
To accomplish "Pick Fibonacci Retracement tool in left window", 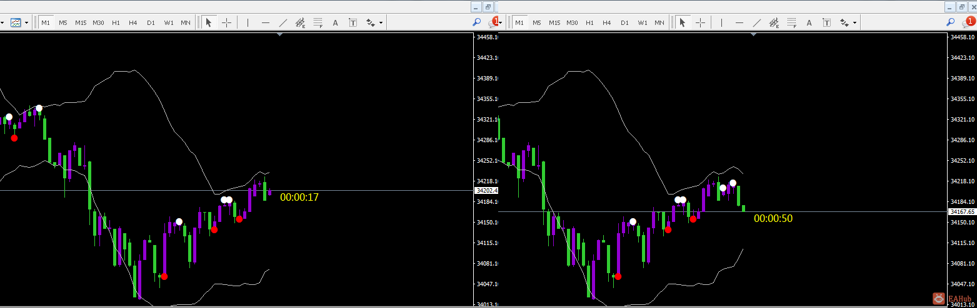I will [318, 22].
